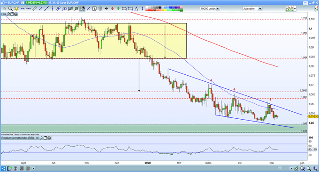Open Prix panel wrench settings

coord(8,14)
